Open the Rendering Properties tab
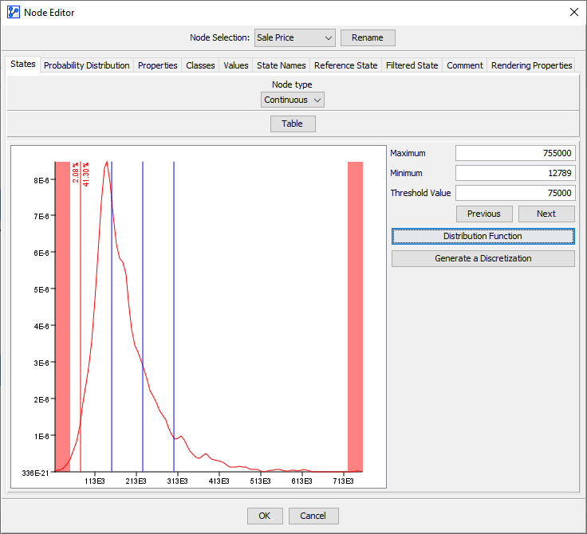This screenshot has width=587, height=534. (x=532, y=65)
